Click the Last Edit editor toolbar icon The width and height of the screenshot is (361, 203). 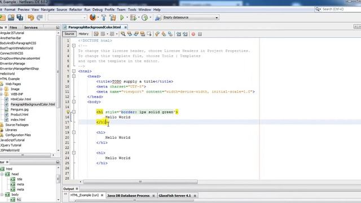pos(96,34)
